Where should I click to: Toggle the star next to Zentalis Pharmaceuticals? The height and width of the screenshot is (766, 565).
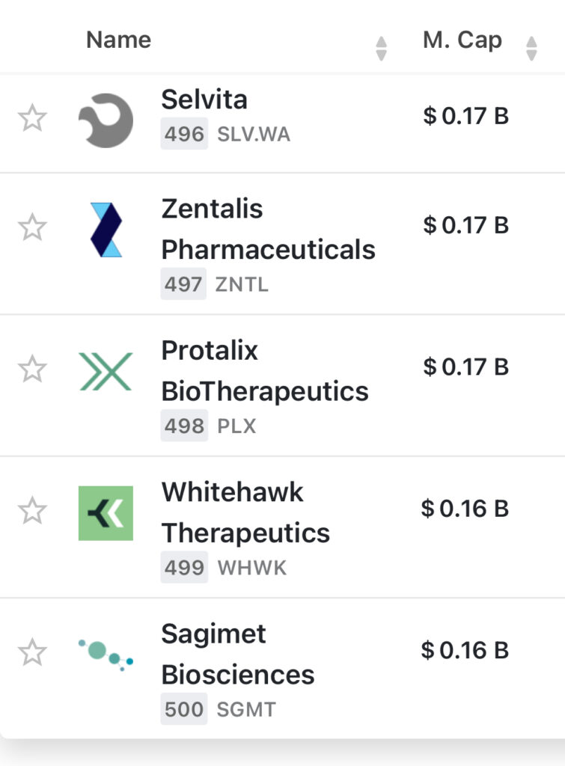(32, 227)
